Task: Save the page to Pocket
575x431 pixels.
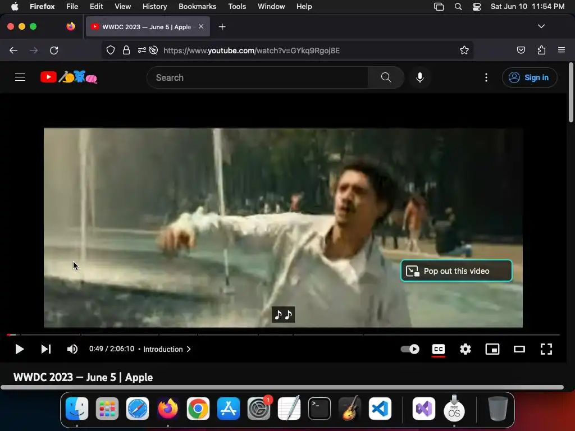Action: coord(521,50)
